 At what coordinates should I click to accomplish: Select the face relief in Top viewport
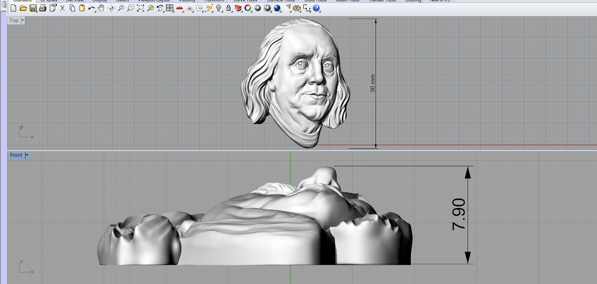(296, 83)
